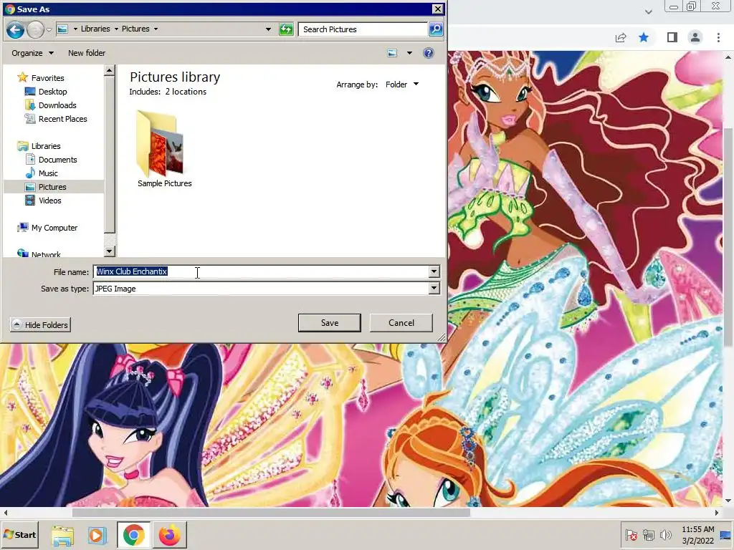Open the Windows Start menu
The image size is (734, 550).
[x=19, y=535]
